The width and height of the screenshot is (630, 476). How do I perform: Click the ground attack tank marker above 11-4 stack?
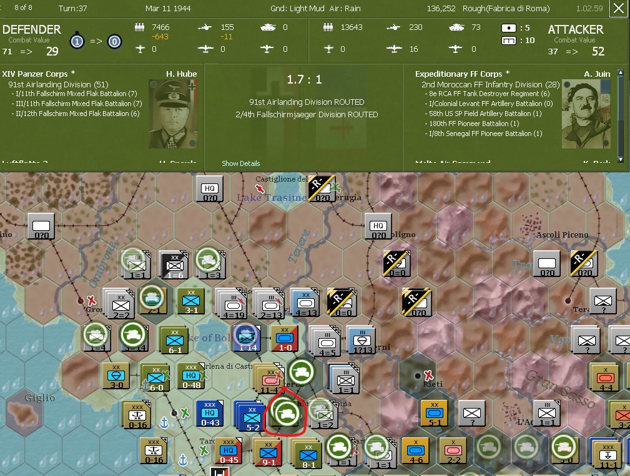[x=301, y=372]
